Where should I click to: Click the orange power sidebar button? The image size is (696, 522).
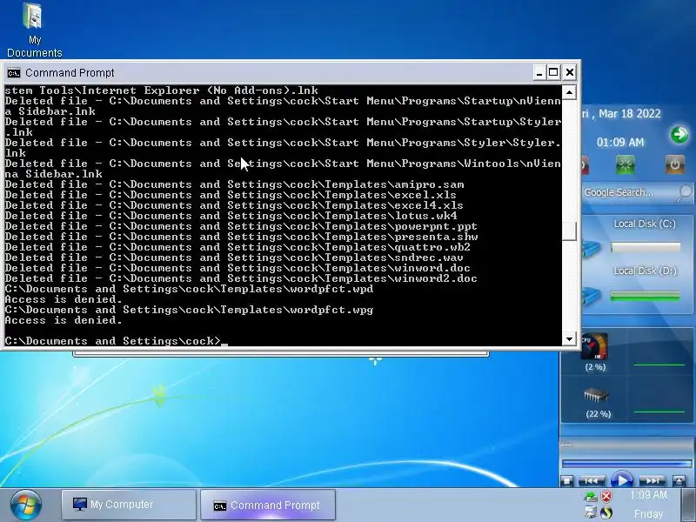[674, 165]
